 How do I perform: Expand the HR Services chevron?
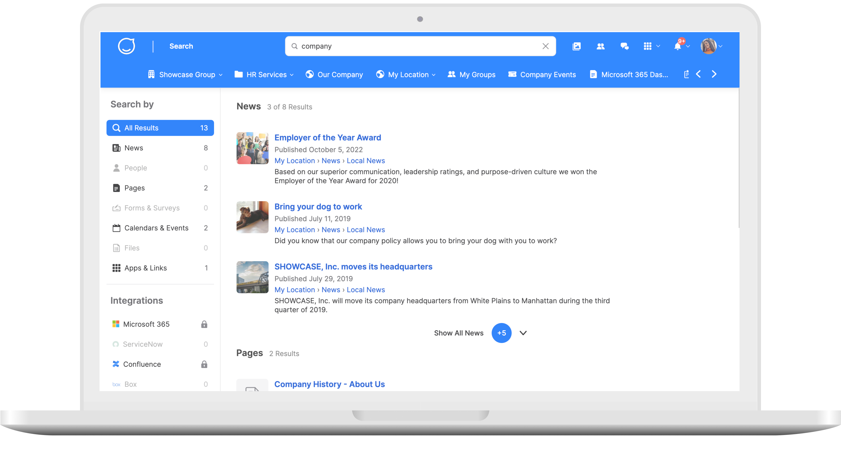click(x=291, y=75)
